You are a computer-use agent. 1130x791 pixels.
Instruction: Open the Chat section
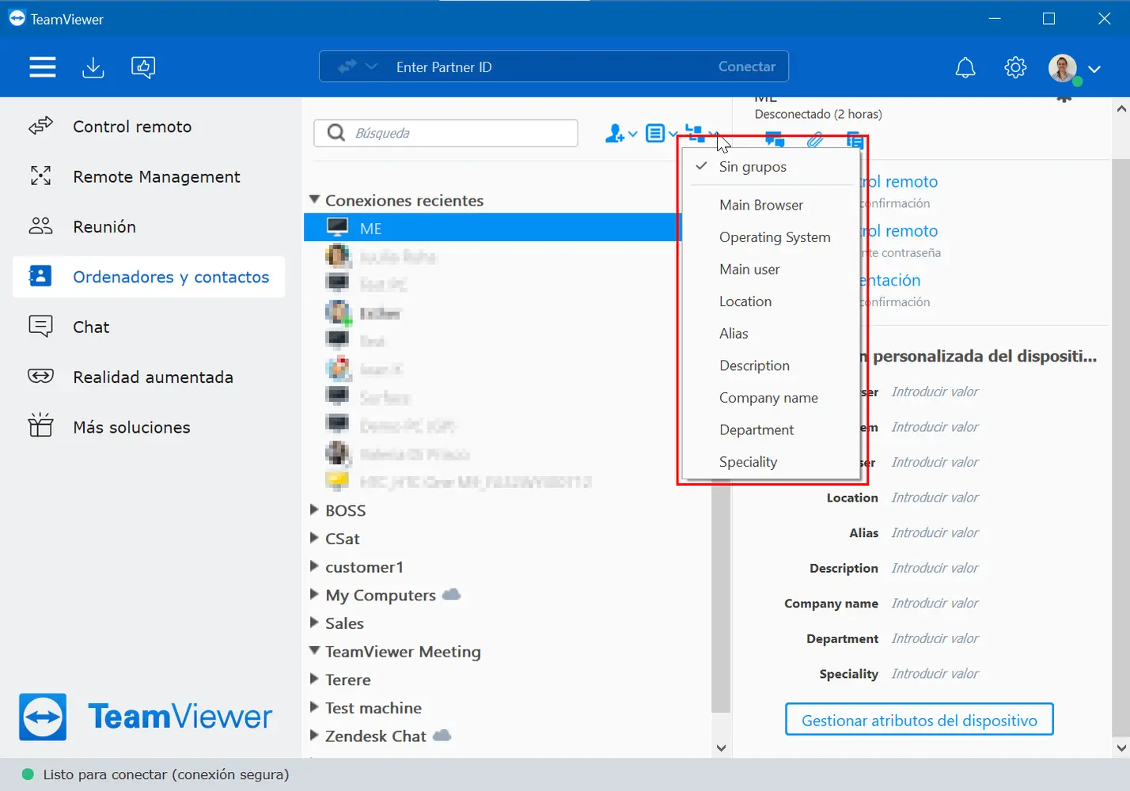[149, 327]
